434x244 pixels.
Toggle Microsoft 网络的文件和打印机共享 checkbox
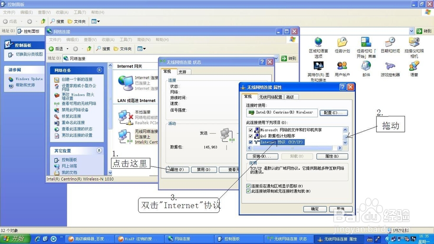[x=250, y=130]
